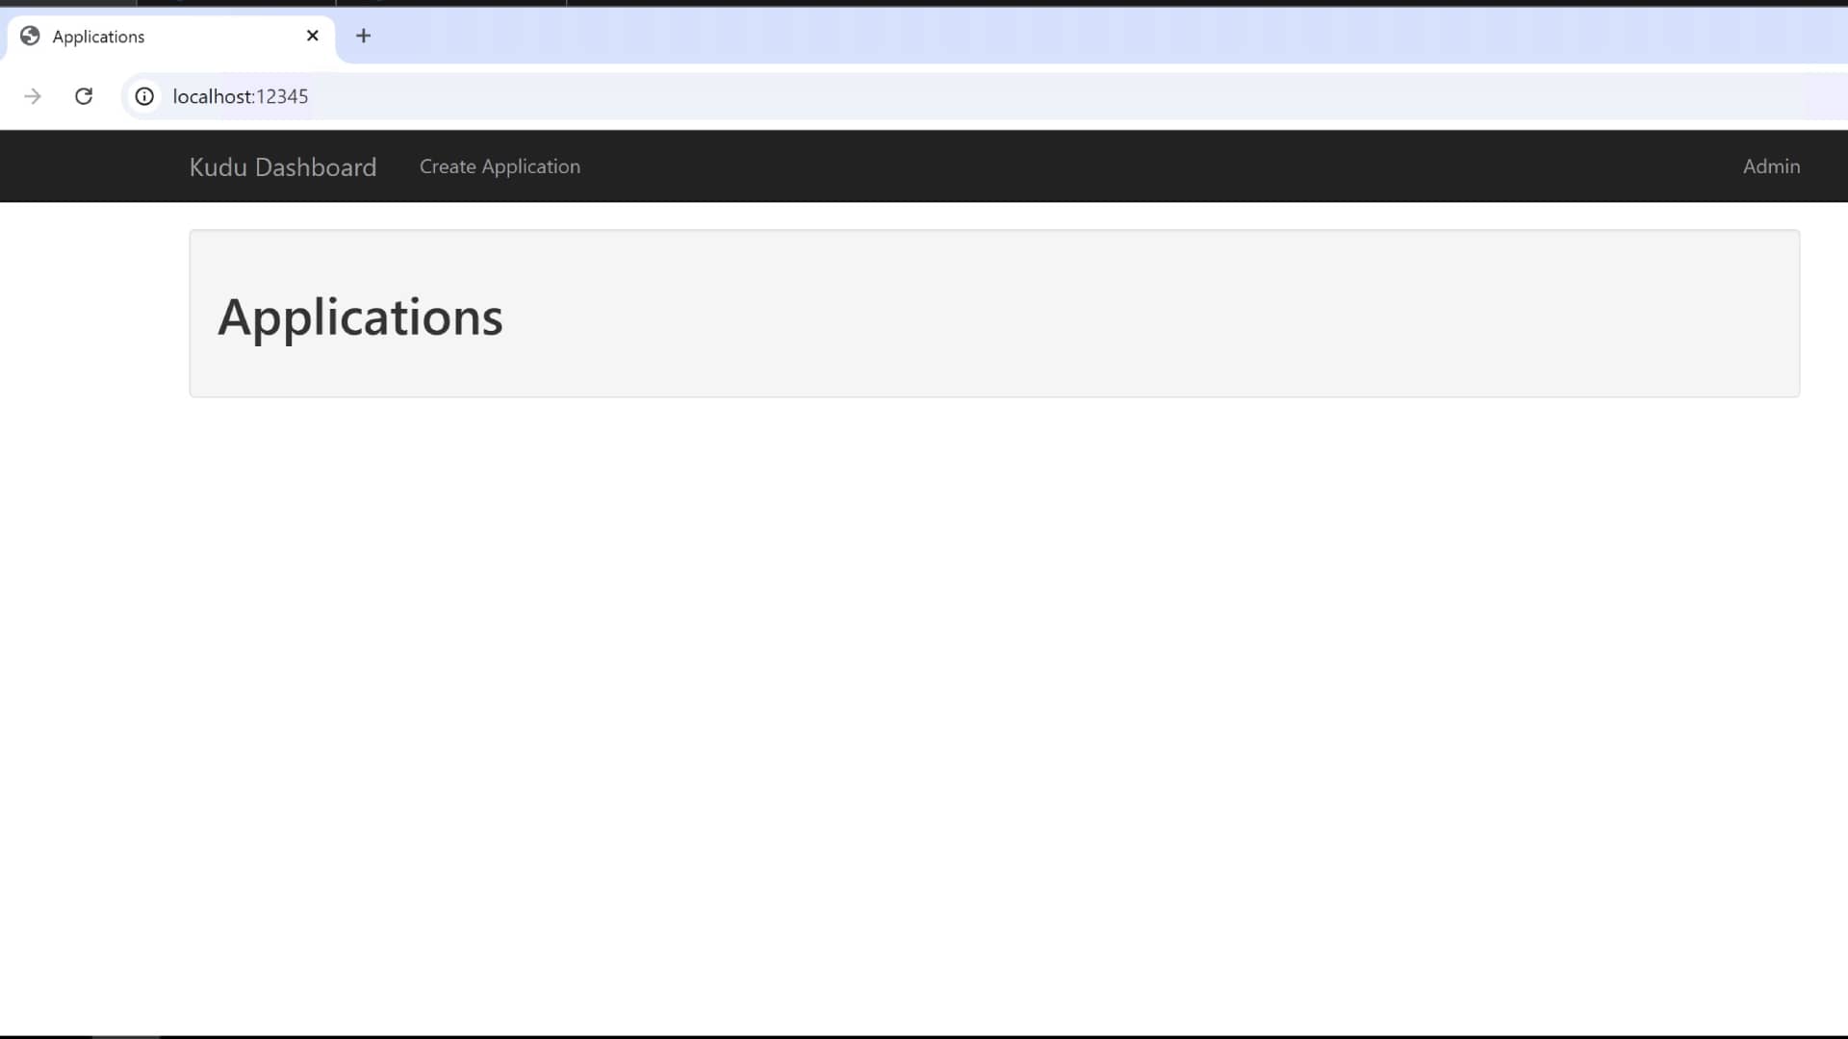
Task: Click the word localhost in the address bar
Action: [x=212, y=96]
